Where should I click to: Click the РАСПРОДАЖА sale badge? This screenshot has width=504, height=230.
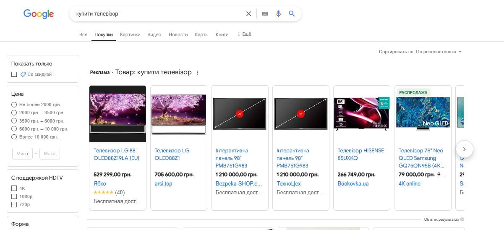click(413, 92)
